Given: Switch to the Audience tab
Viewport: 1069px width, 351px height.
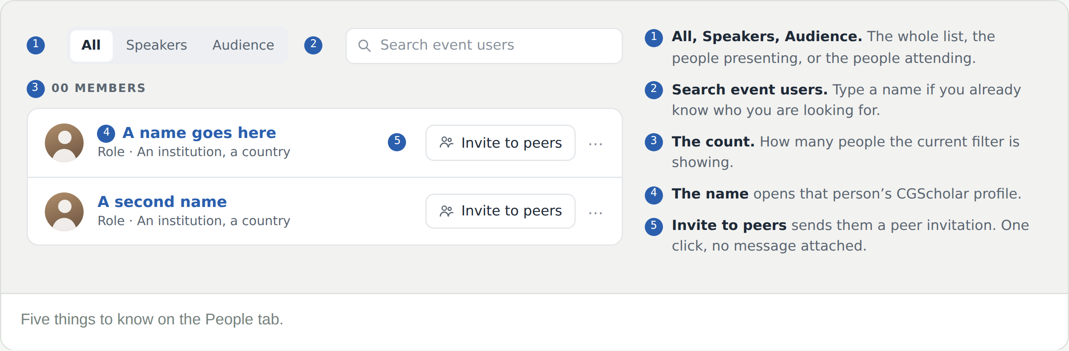Looking at the screenshot, I should tap(243, 46).
